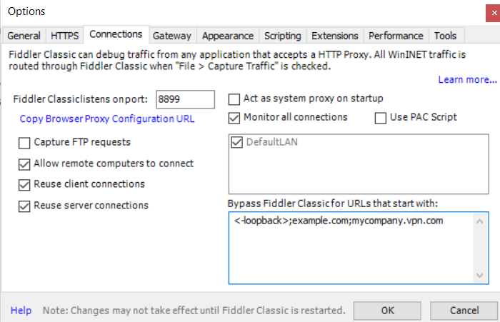Click Copy Browser Proxy Configuration URL link
The image size is (500, 322).
coord(107,119)
